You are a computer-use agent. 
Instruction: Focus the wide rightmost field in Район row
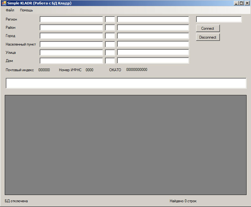pos(153,28)
